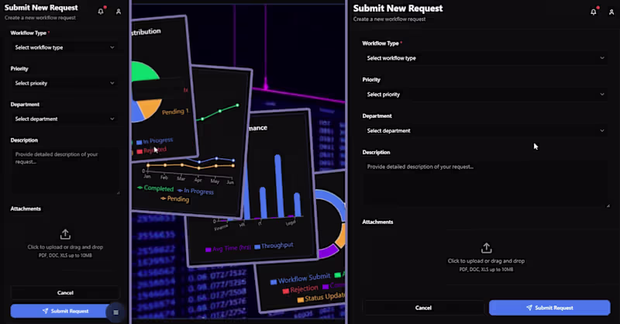620x324 pixels.
Task: Click the 'Workflow Submit' legend label
Action: [x=304, y=278]
